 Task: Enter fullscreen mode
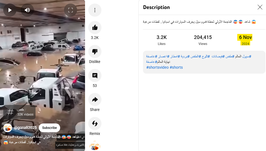[71, 10]
